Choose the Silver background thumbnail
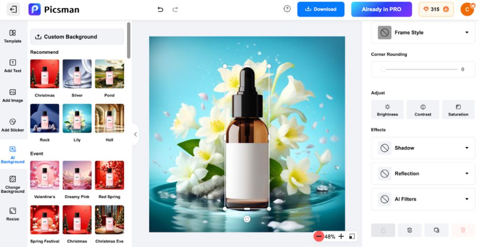The width and height of the screenshot is (479, 247). point(77,74)
